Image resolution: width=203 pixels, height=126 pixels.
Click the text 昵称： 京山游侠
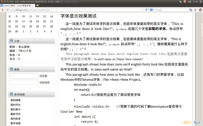pyautogui.click(x=20, y=47)
